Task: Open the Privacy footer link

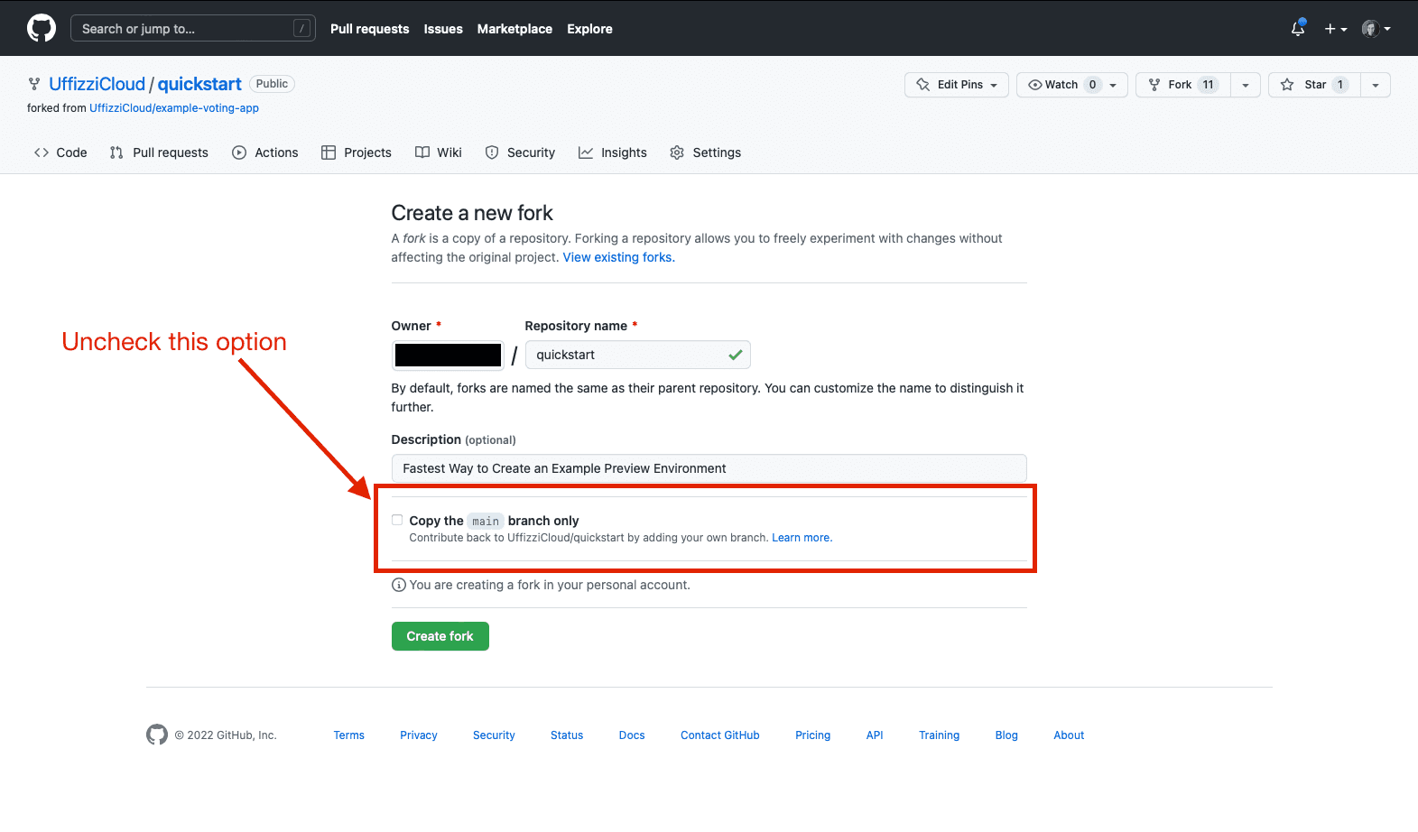Action: coord(419,735)
